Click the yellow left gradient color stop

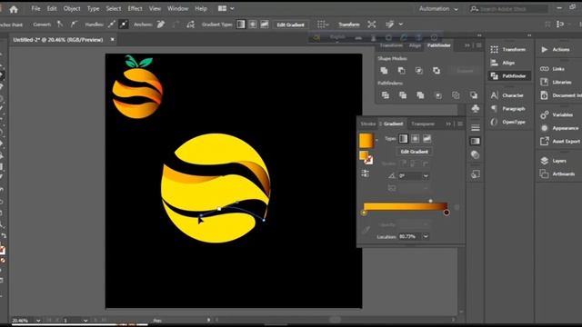364,213
